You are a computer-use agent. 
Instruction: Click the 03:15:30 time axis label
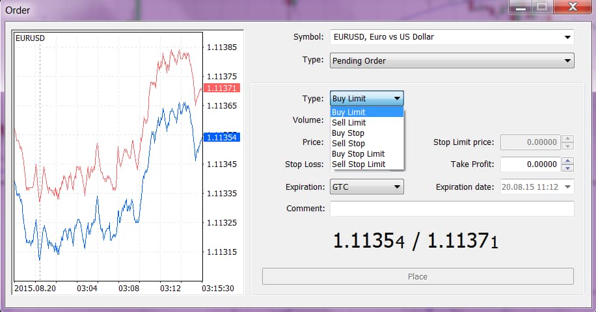[x=218, y=289]
